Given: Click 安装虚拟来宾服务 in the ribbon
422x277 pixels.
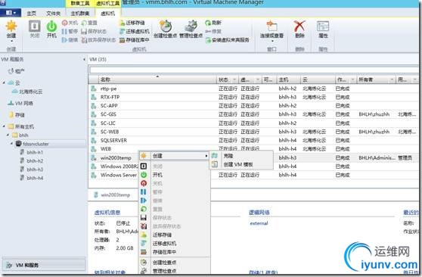Looking at the screenshot, I should [228, 40].
